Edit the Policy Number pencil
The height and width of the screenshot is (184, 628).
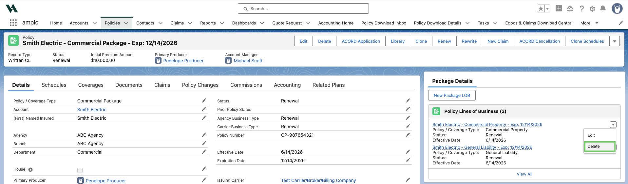tap(408, 135)
